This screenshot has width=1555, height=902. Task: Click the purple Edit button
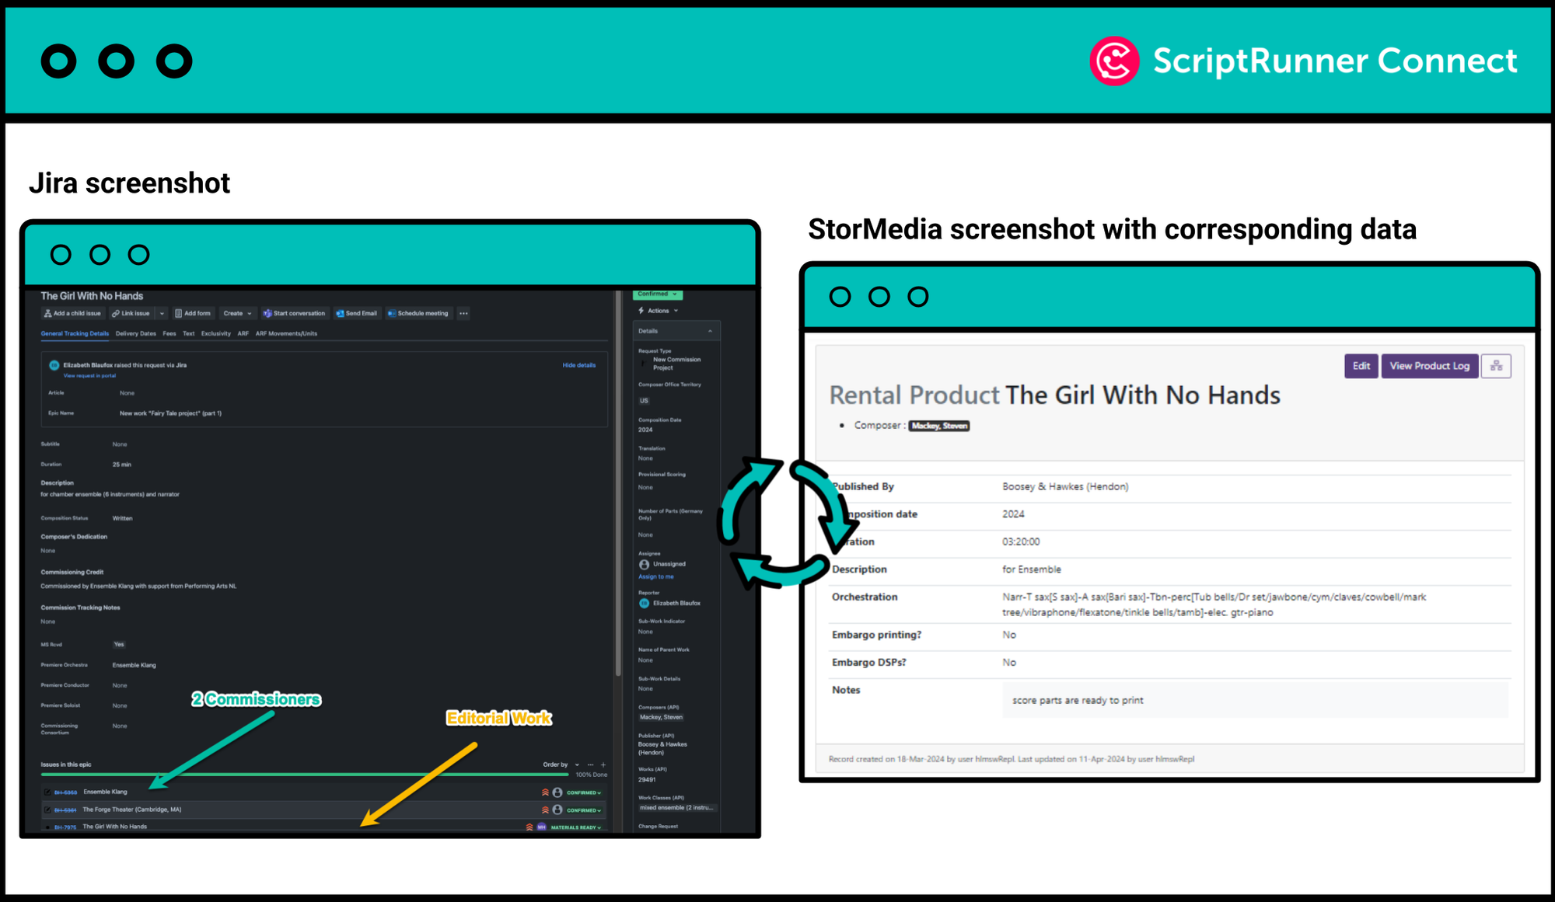(x=1361, y=366)
